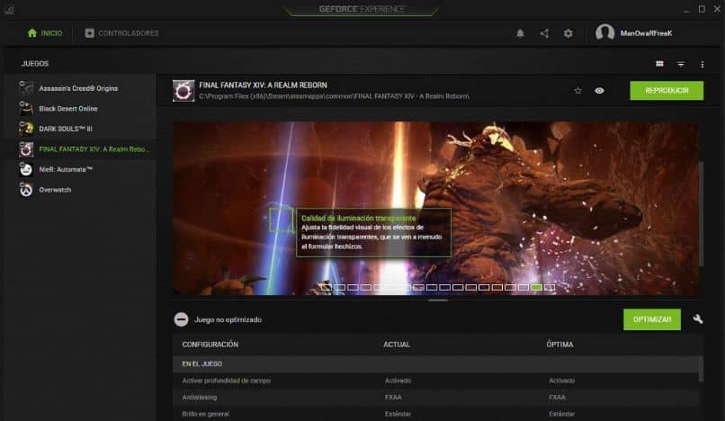Click the Antialiasing setting row
The height and width of the screenshot is (421, 725).
[435, 398]
